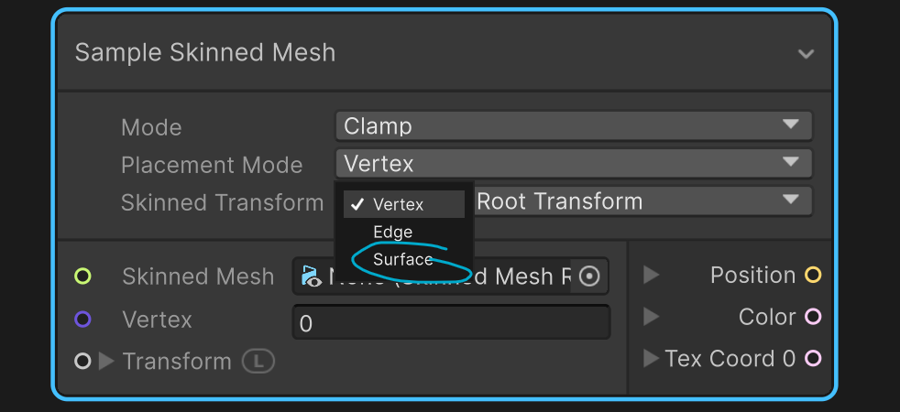Expand the Transform input foldout arrow
900x412 pixels.
click(x=106, y=362)
